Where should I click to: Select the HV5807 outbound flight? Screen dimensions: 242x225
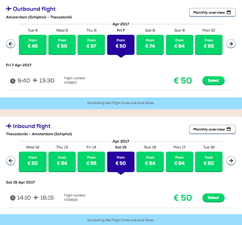coord(213,81)
